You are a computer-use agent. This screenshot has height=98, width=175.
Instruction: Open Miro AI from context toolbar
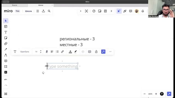click(x=103, y=51)
